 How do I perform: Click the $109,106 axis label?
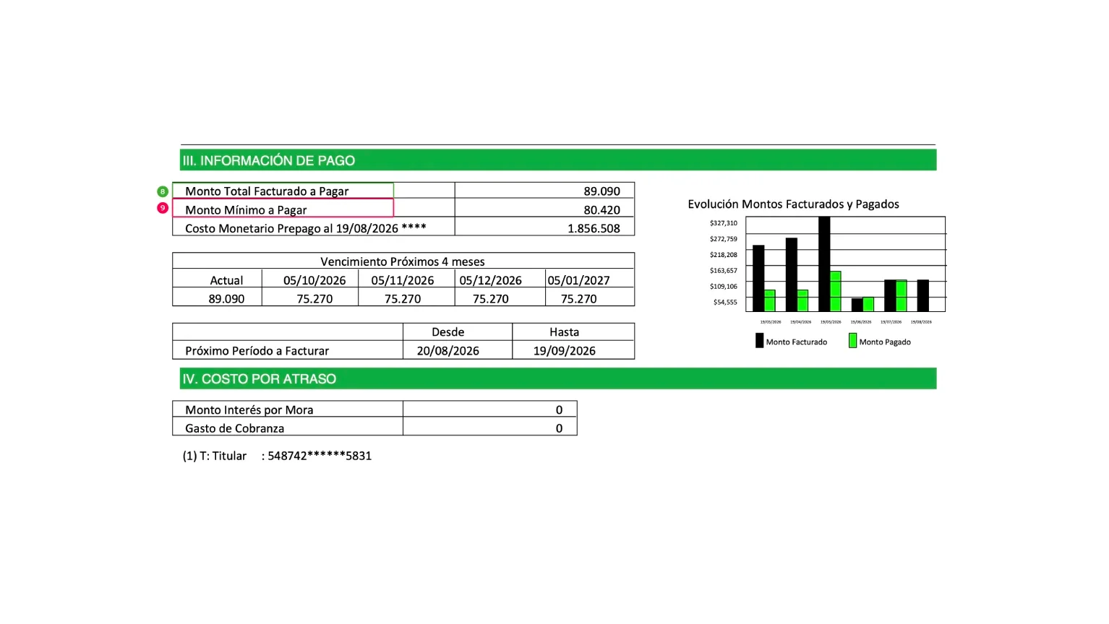(x=724, y=287)
